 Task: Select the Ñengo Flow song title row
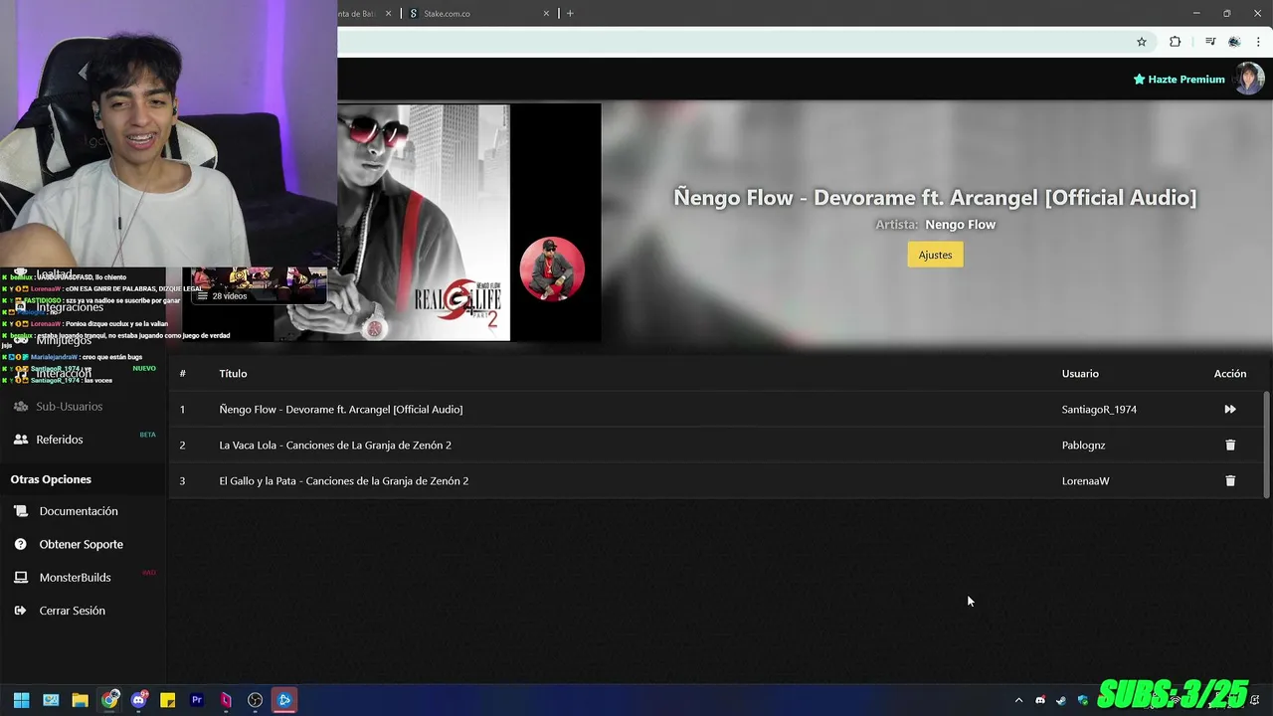[341, 409]
